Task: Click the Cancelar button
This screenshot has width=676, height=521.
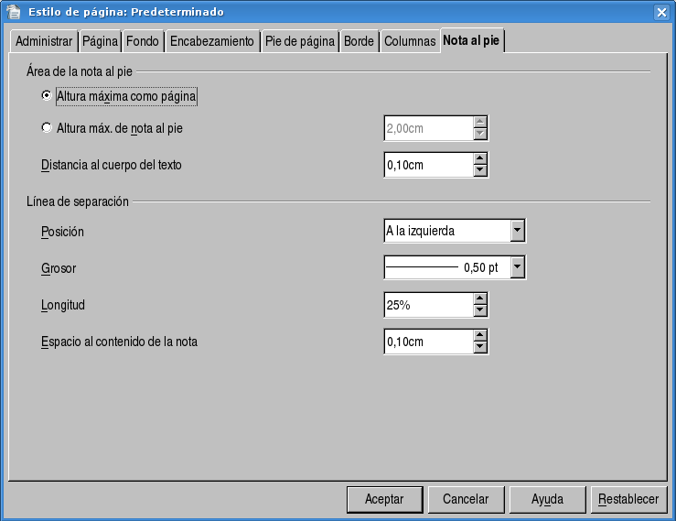Action: point(466,499)
